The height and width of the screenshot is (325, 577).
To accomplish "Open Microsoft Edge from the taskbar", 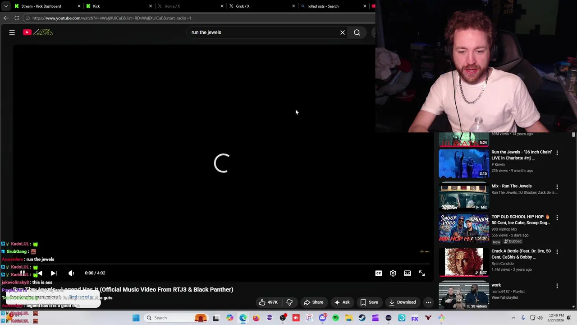I will [x=243, y=318].
